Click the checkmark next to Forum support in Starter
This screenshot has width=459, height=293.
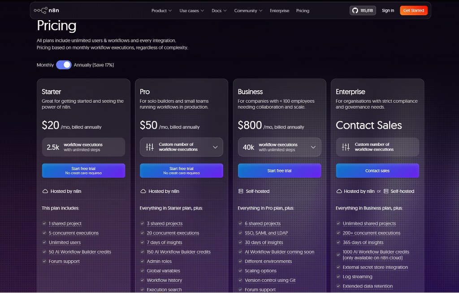coord(44,261)
